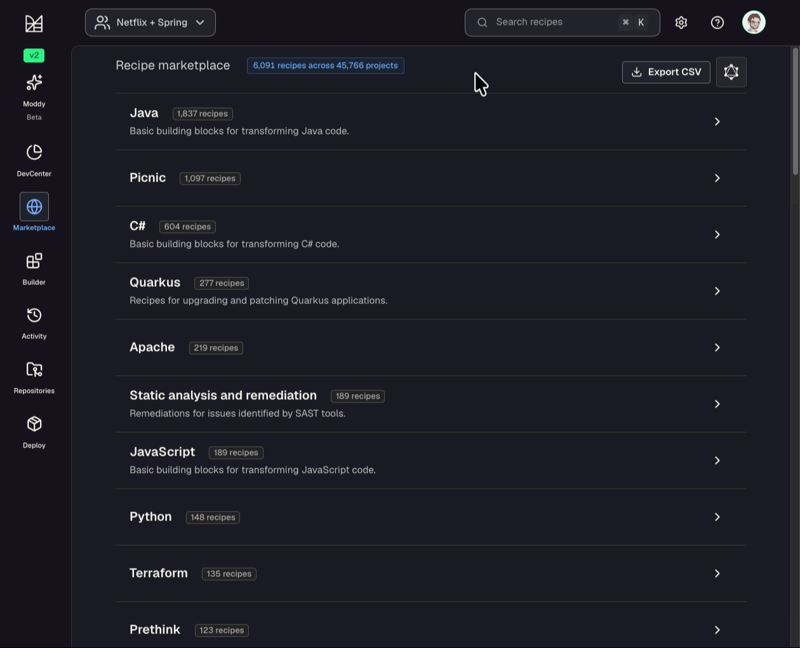Expand the Quarkus category chevron
This screenshot has width=800, height=648.
[717, 291]
